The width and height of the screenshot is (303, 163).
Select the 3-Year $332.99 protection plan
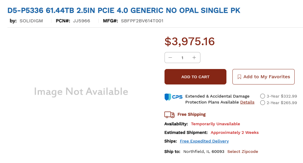pyautogui.click(x=262, y=96)
